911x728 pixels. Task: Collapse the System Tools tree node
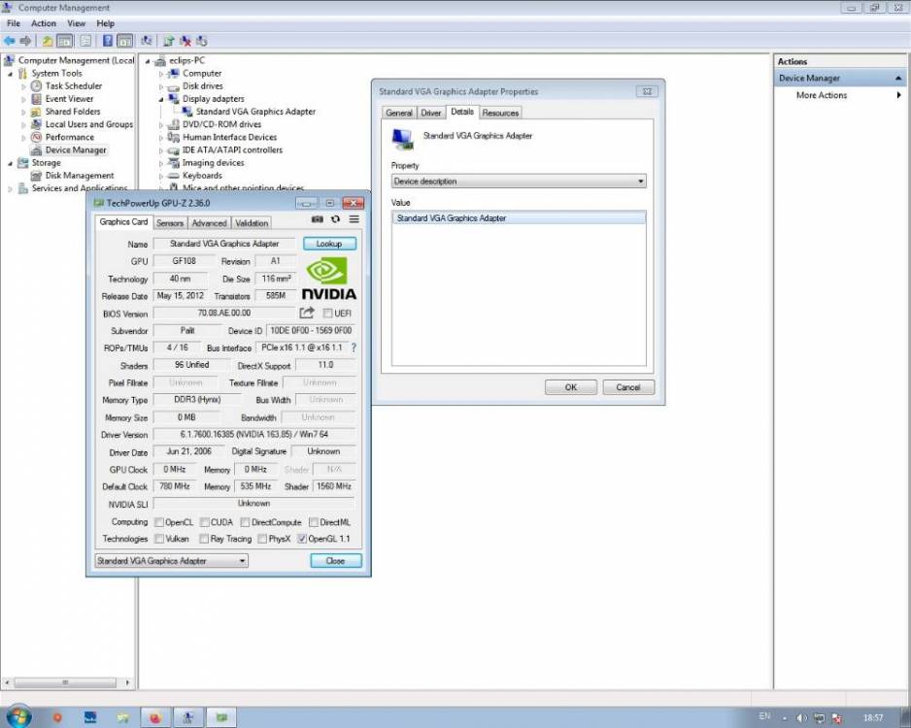10,74
